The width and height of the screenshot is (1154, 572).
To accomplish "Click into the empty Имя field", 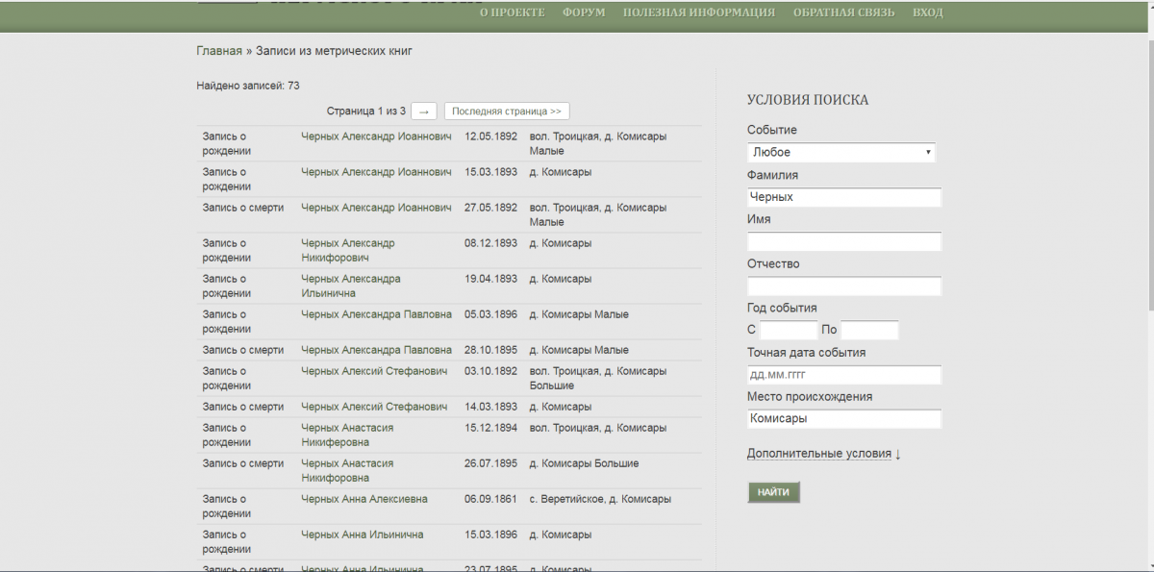I will pyautogui.click(x=843, y=241).
